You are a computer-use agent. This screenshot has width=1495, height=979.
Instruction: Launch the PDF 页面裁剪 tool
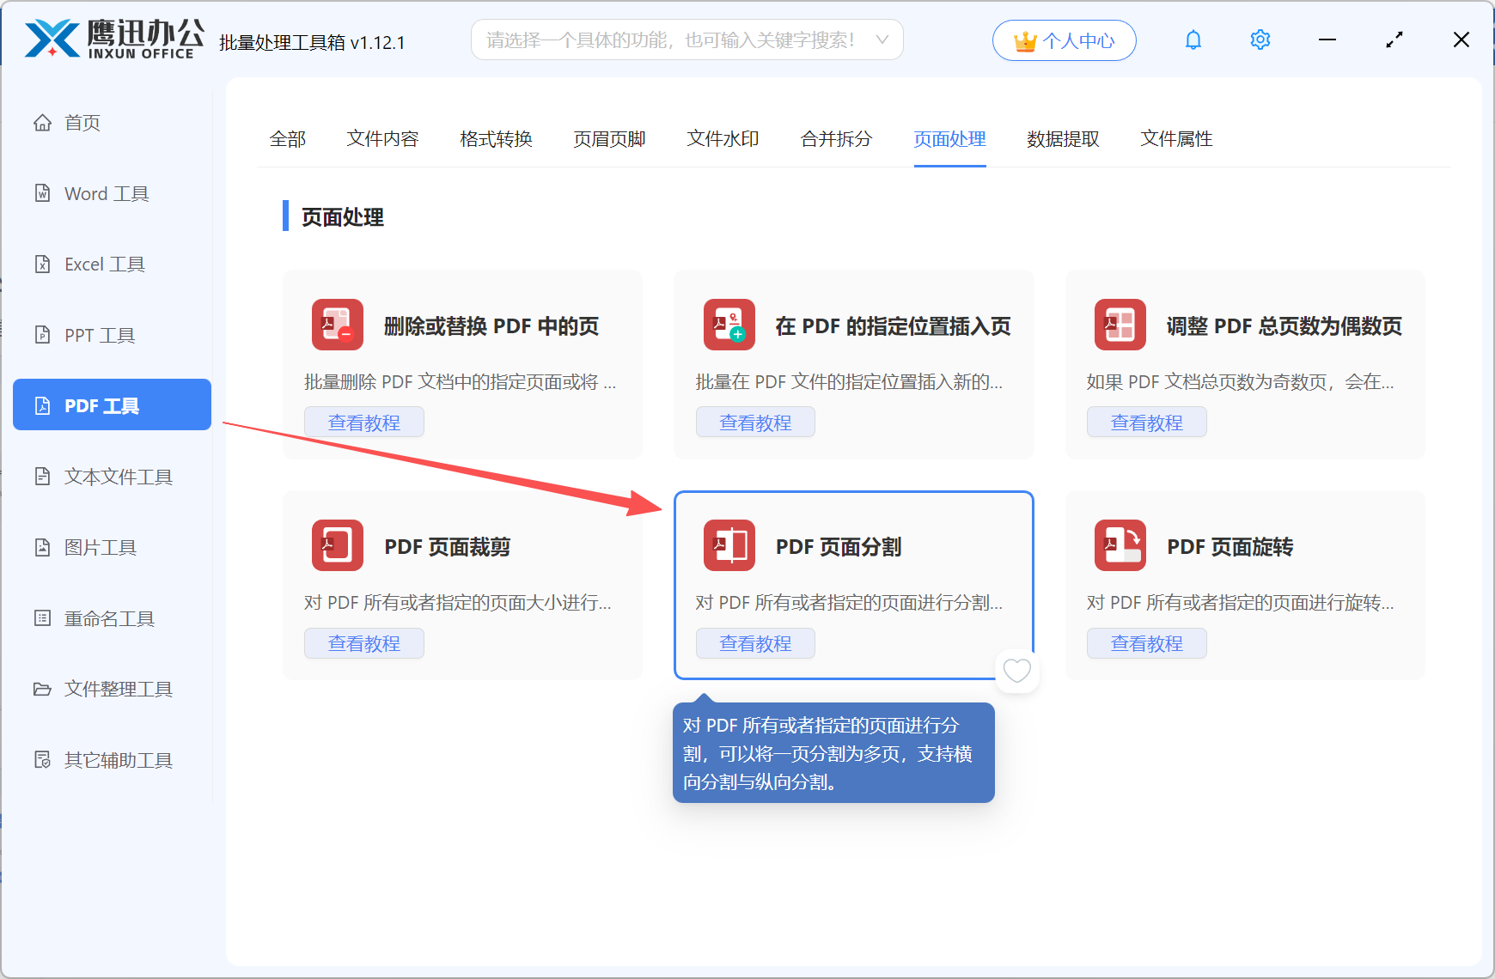448,546
